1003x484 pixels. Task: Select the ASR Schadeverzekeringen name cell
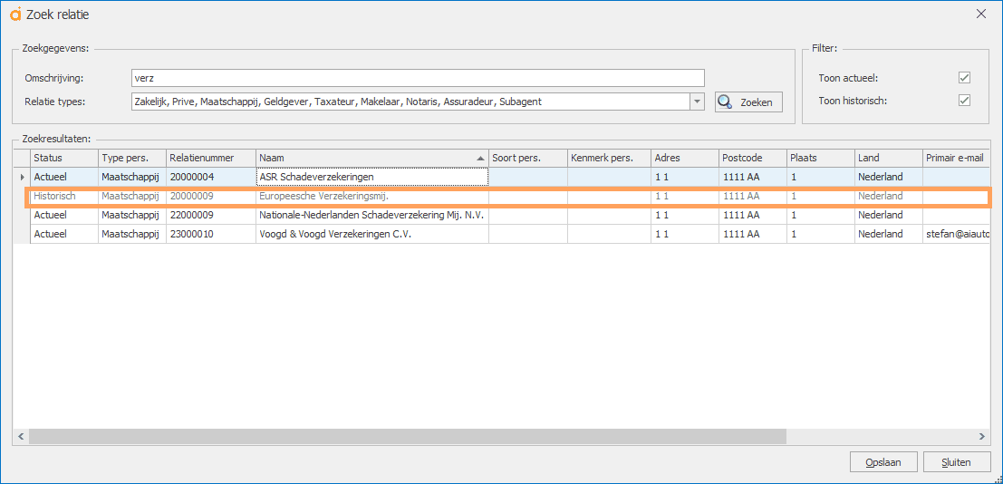[x=372, y=177]
